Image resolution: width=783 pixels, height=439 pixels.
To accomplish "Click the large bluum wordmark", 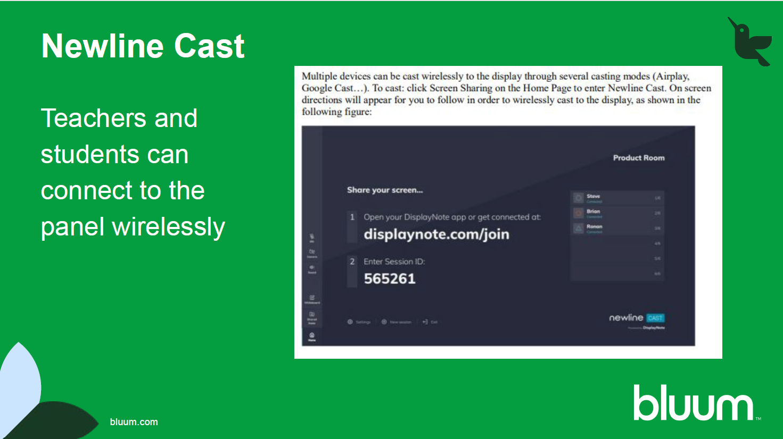I will coord(694,402).
